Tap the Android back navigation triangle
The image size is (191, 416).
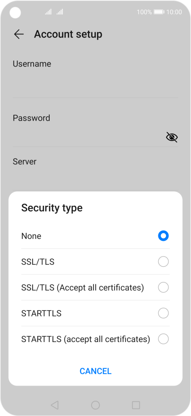(54, 405)
